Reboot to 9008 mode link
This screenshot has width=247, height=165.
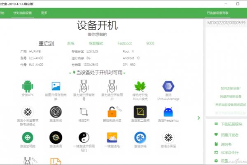tap(150, 43)
